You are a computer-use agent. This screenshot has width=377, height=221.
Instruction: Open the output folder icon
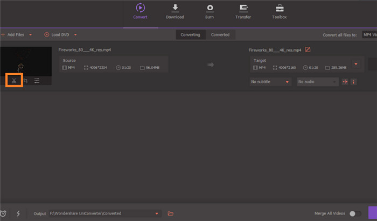(x=171, y=213)
